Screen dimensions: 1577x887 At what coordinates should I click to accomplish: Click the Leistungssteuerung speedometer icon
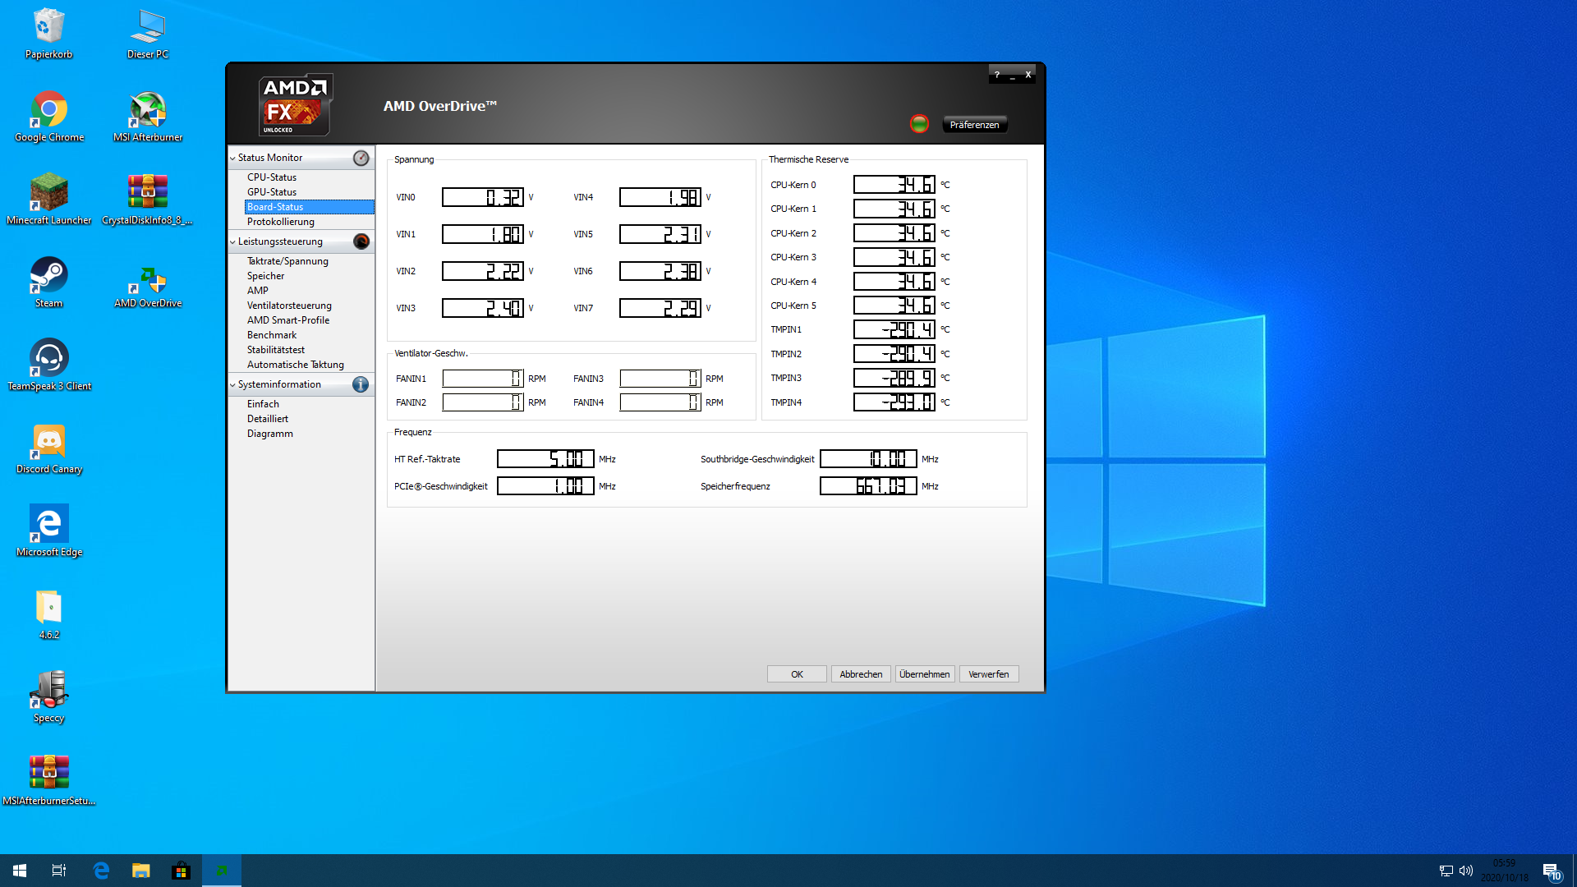pos(361,241)
